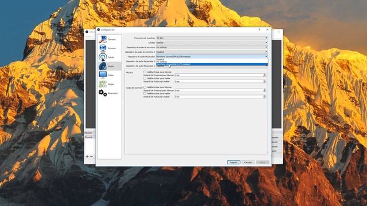367x206 pixels.
Task: Select the 'Escena' row in OBS scenes list
Action: [90, 137]
